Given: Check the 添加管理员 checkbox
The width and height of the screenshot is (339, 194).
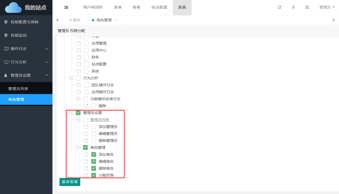Looking at the screenshot, I should [94, 127].
